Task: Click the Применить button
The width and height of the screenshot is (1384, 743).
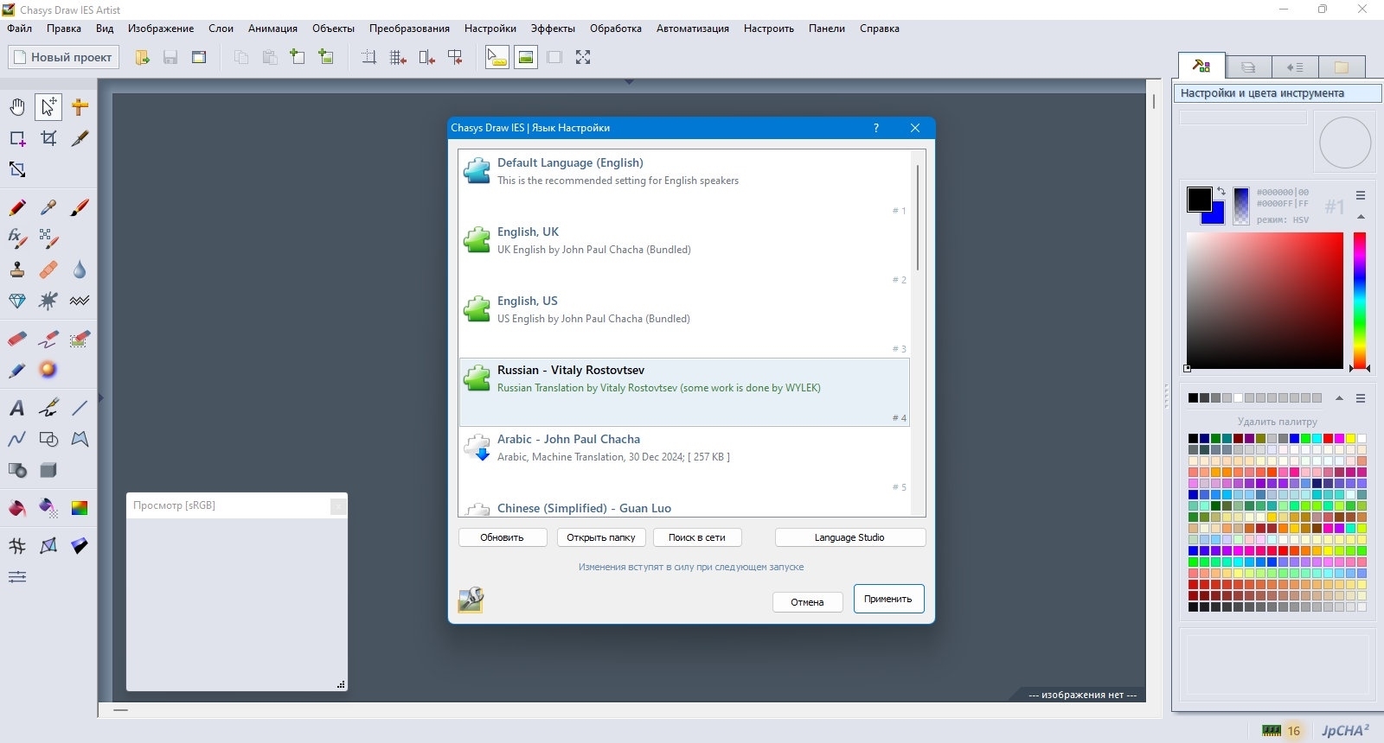Action: click(888, 599)
